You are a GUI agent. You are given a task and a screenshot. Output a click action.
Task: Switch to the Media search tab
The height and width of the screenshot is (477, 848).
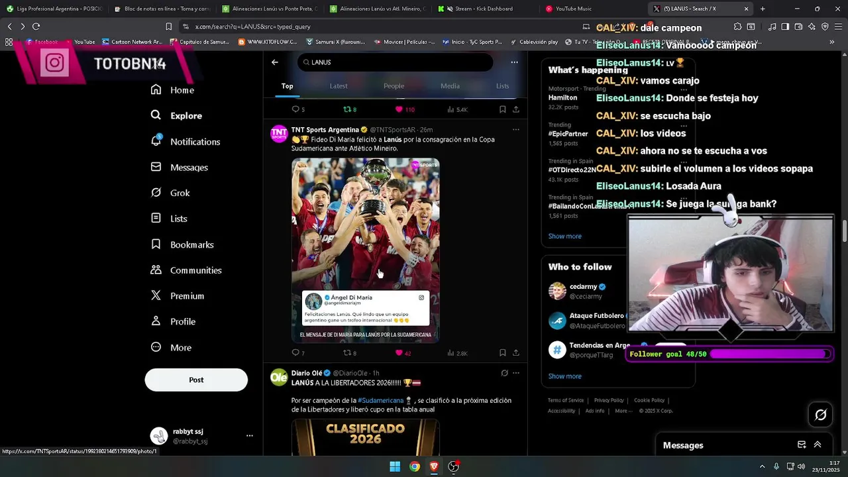click(450, 86)
